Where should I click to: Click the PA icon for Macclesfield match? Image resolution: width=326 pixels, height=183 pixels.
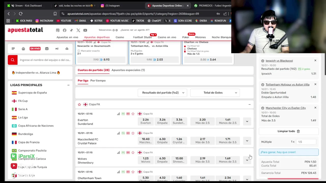[123, 133]
